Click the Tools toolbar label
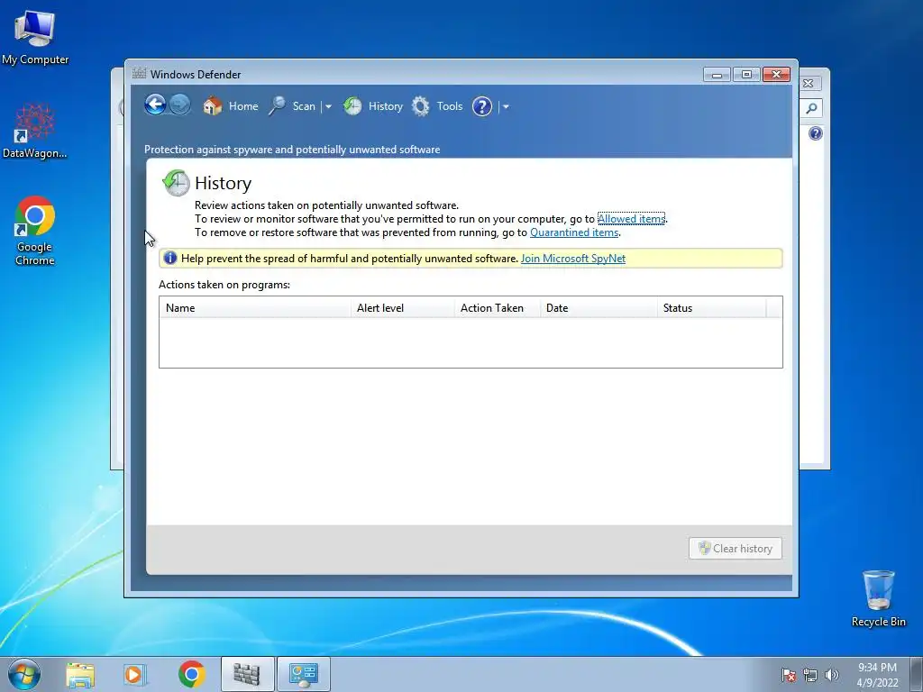 point(450,106)
